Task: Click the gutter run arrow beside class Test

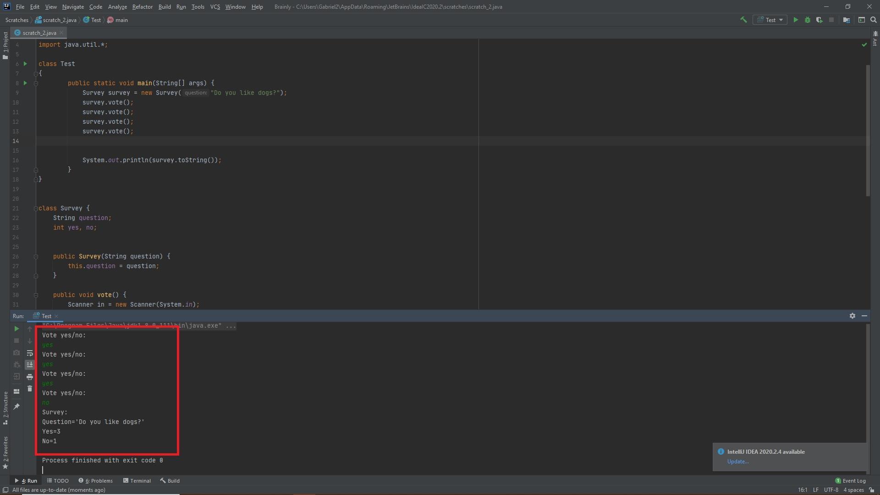Action: pos(25,64)
